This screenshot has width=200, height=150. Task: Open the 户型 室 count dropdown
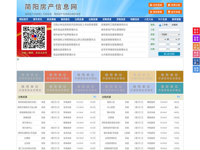(162, 39)
